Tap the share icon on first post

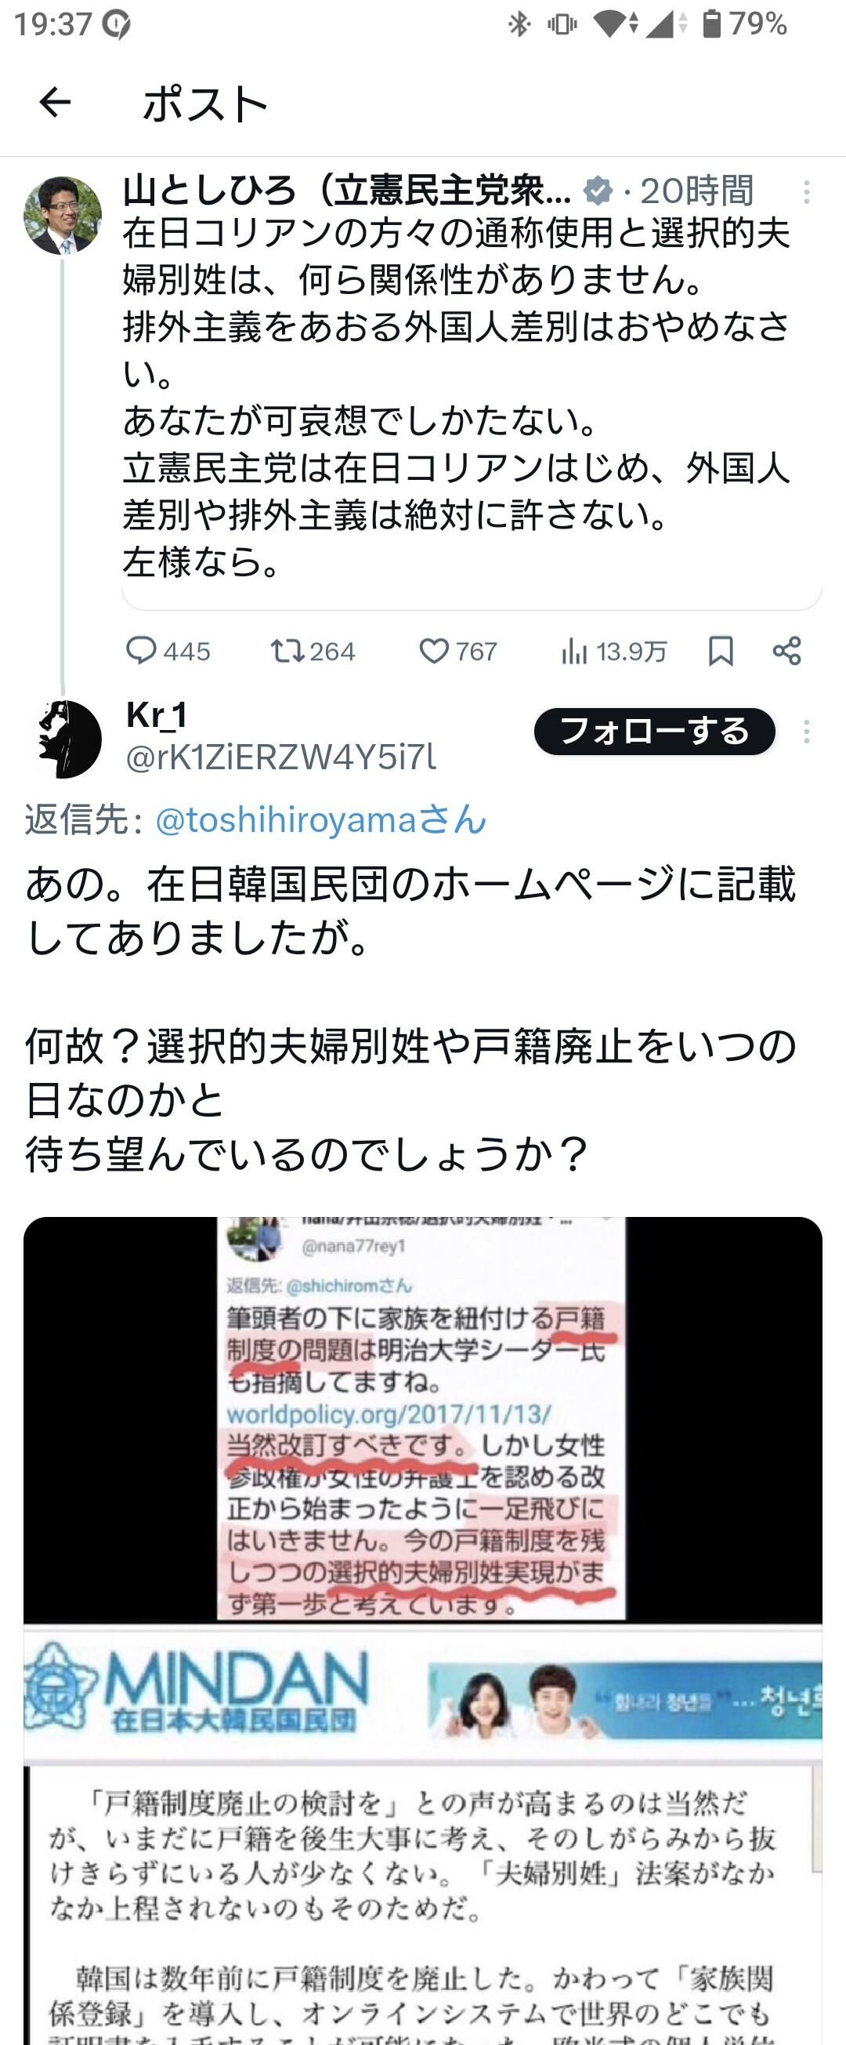click(786, 651)
